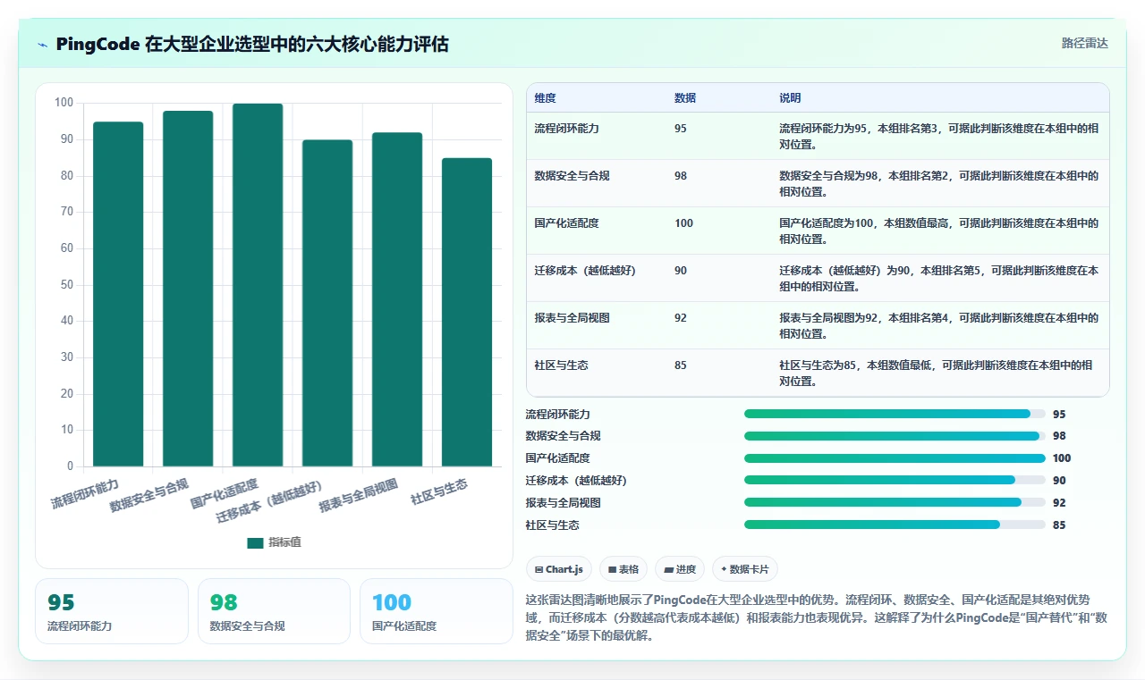Click the 国产化适配度 progress bar showing 100

[895, 458]
